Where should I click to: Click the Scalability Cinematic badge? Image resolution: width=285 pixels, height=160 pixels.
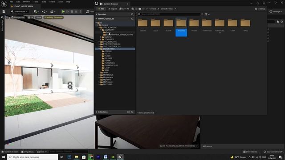tap(53, 17)
